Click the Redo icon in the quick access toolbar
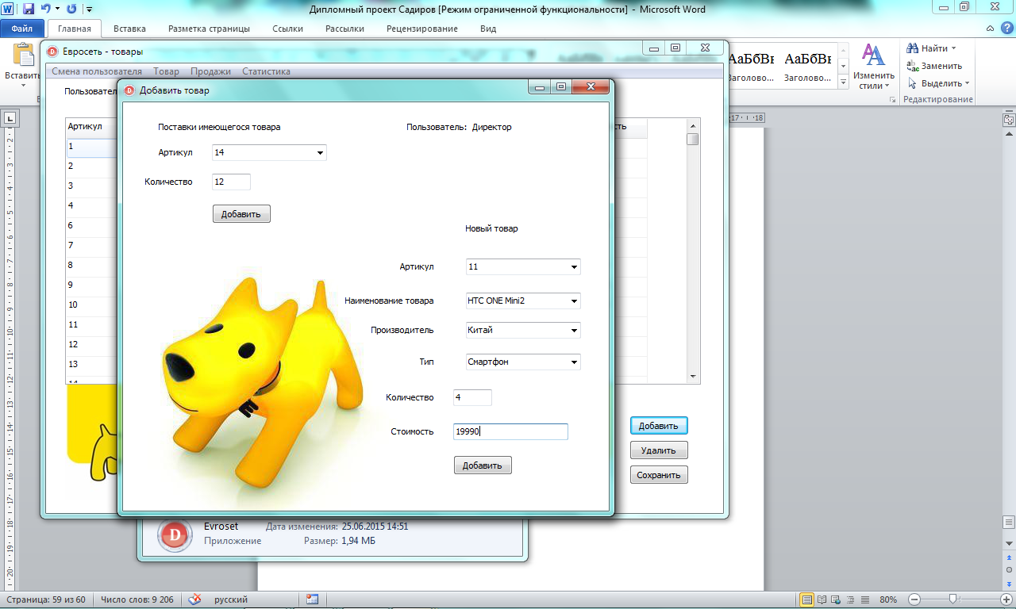Viewport: 1016px width, 609px height. [71, 10]
